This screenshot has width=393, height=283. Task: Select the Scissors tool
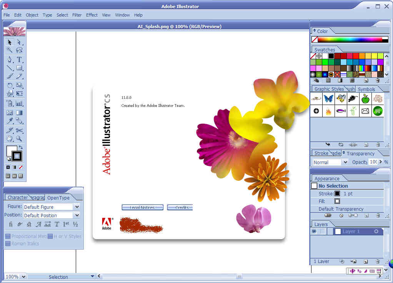click(x=19, y=130)
